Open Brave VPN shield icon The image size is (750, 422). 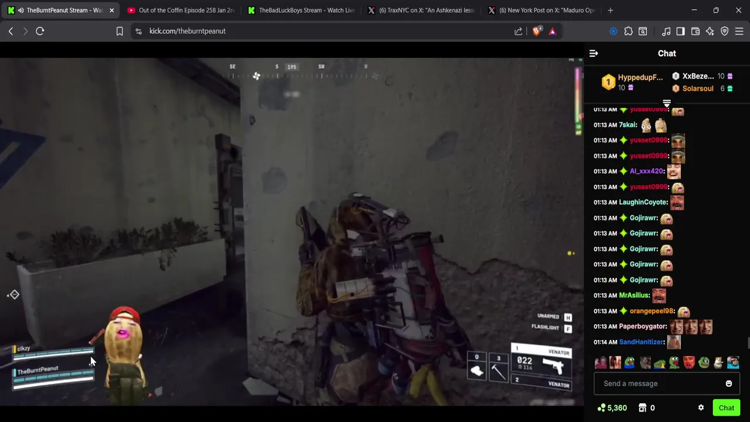[725, 31]
